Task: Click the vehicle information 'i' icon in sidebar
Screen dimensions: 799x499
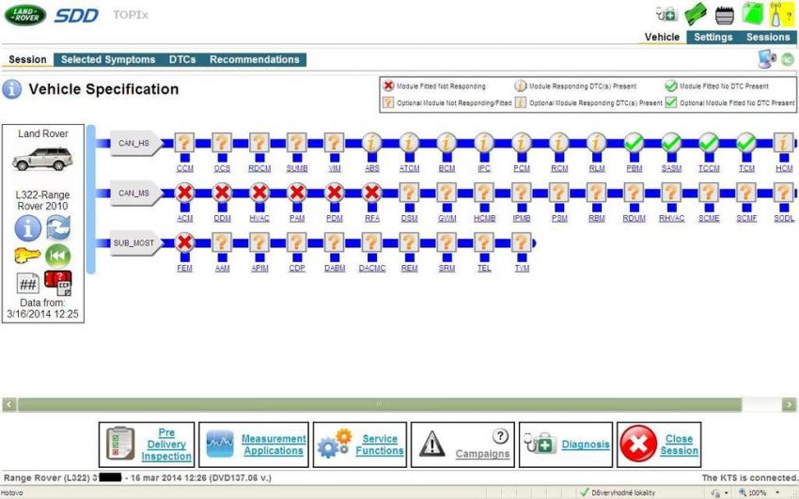Action: (28, 227)
